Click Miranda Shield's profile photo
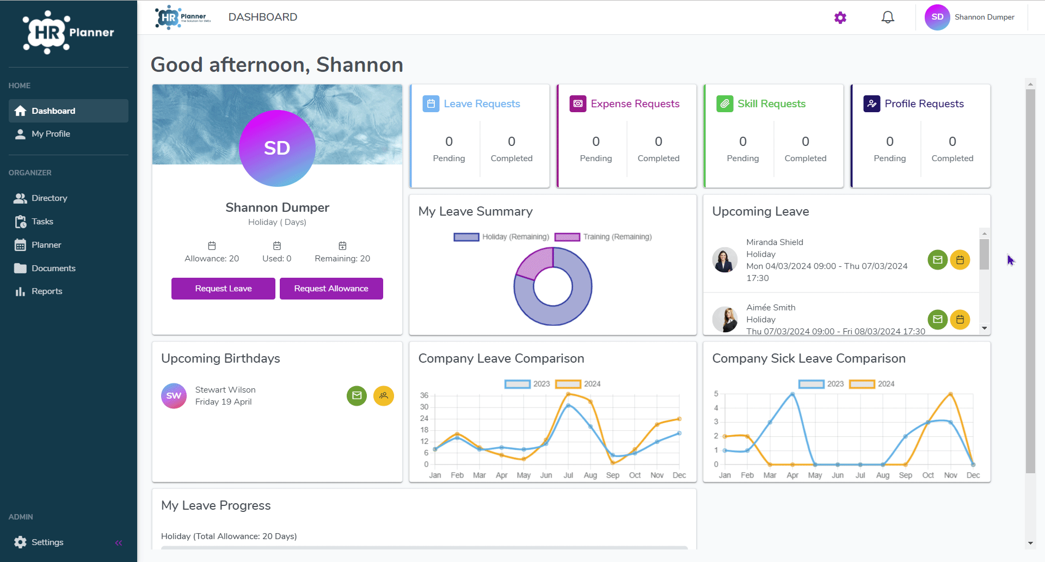This screenshot has width=1045, height=562. click(x=725, y=260)
